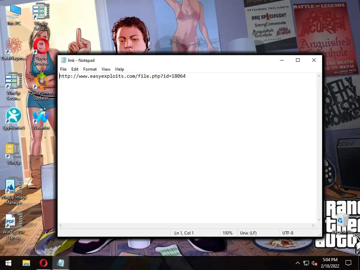The width and height of the screenshot is (360, 270).
Task: Open the Edit menu in Notepad
Action: click(x=75, y=69)
